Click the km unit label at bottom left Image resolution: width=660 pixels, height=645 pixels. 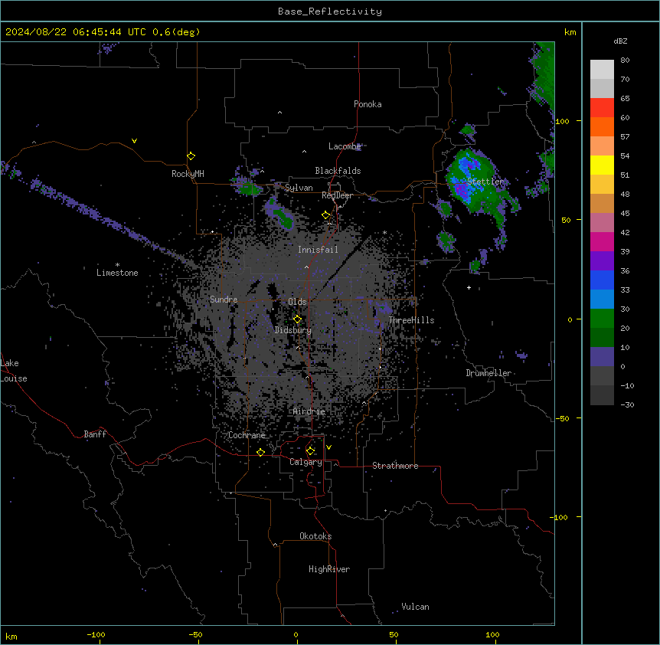pyautogui.click(x=11, y=636)
